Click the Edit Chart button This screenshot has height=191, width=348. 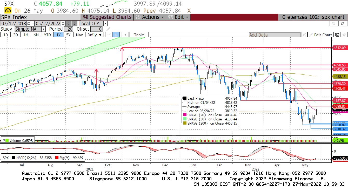click(x=320, y=35)
